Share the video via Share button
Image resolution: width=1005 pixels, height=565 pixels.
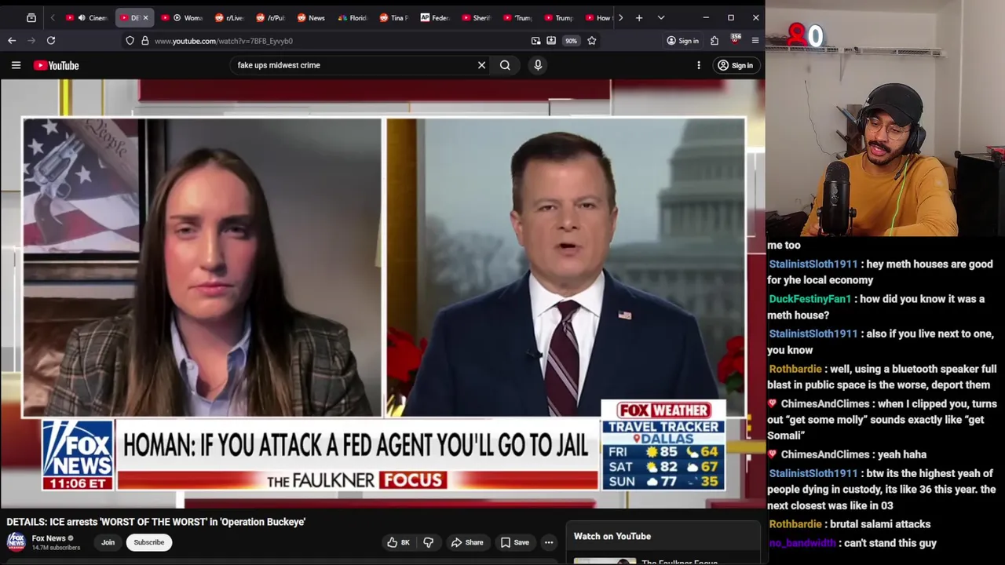pyautogui.click(x=467, y=542)
